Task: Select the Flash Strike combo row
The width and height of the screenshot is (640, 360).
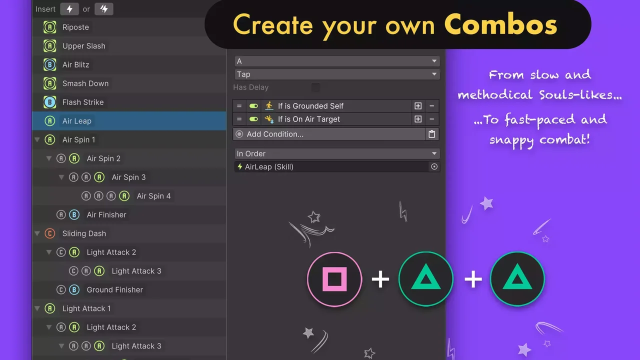Action: 129,102
